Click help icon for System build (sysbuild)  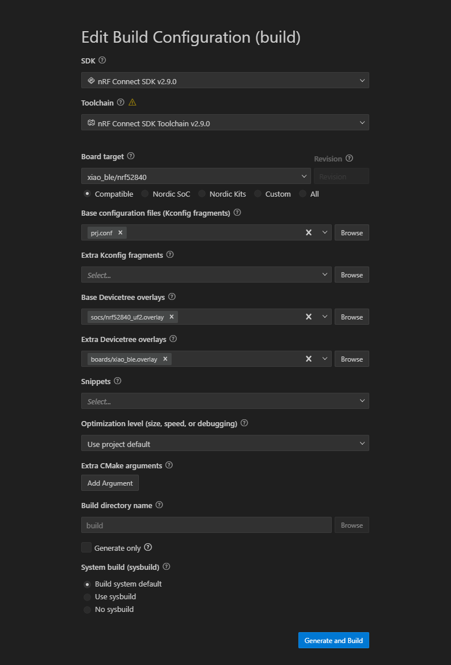click(x=166, y=566)
